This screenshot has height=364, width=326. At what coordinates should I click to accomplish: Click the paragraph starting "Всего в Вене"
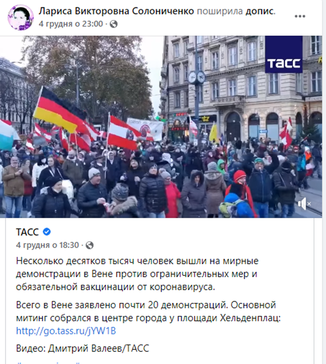point(148,318)
